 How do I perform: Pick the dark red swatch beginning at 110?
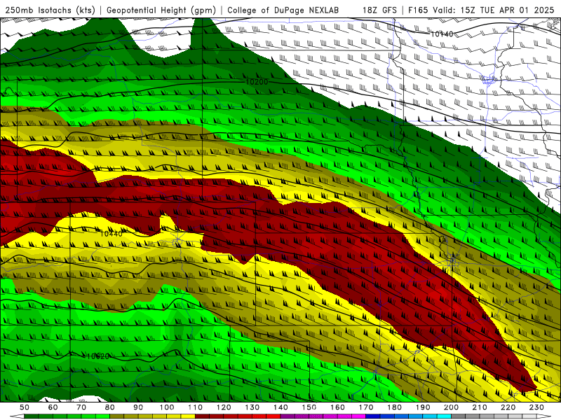click(x=202, y=416)
